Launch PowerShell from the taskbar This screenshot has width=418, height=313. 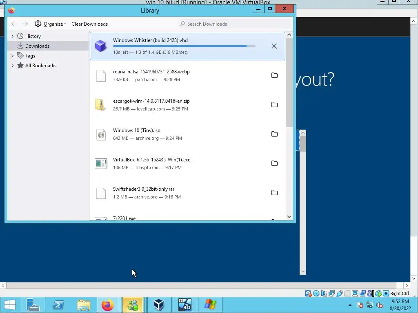click(x=58, y=305)
